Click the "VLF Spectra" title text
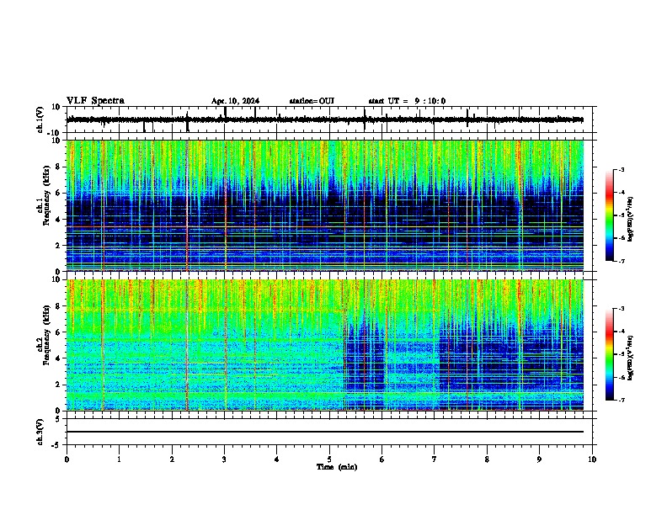The height and width of the screenshot is (515, 667). click(x=95, y=101)
